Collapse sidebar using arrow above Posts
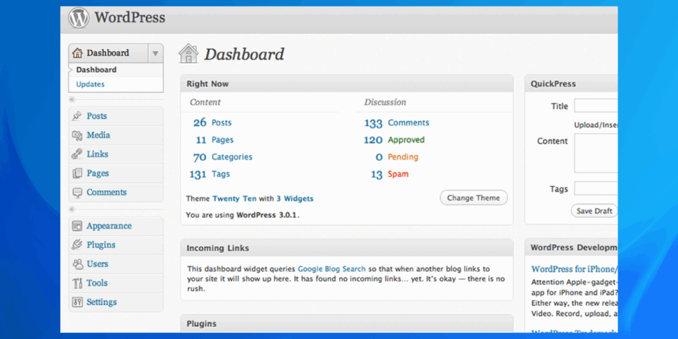Viewport: 678px width, 339px height. (x=72, y=100)
